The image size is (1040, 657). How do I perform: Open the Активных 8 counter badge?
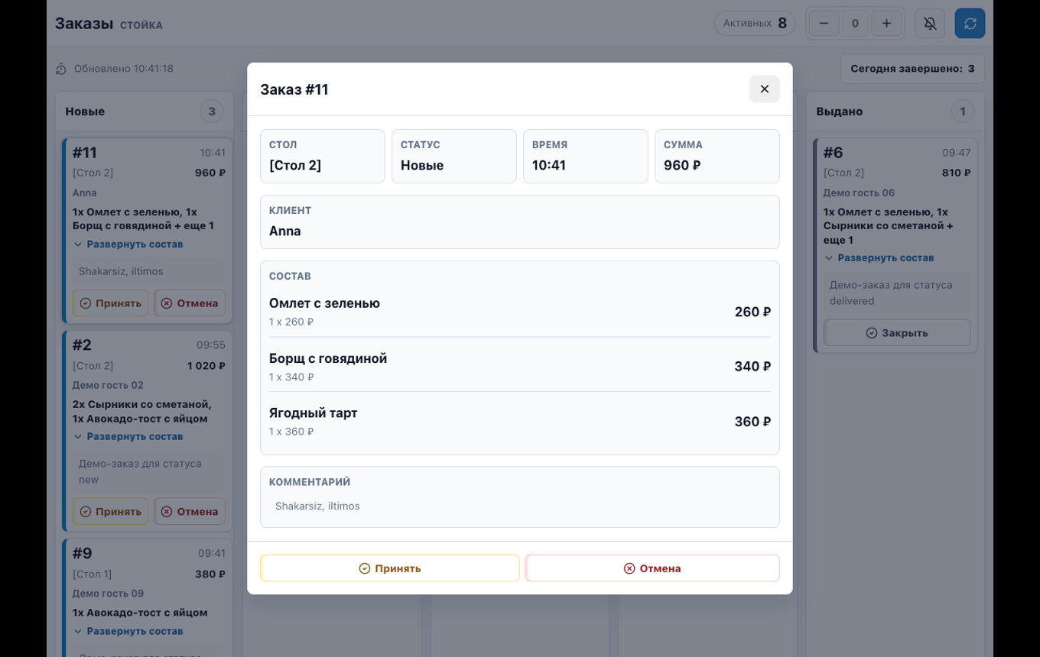pos(755,24)
